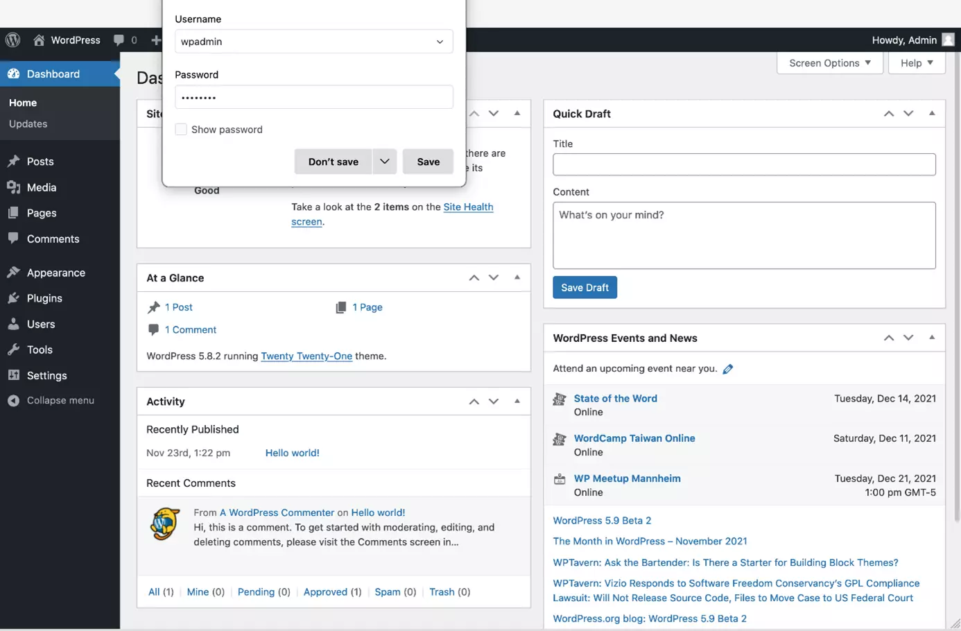Click WP Meetup Mannheim calendar icon
The image size is (961, 631).
pos(560,479)
